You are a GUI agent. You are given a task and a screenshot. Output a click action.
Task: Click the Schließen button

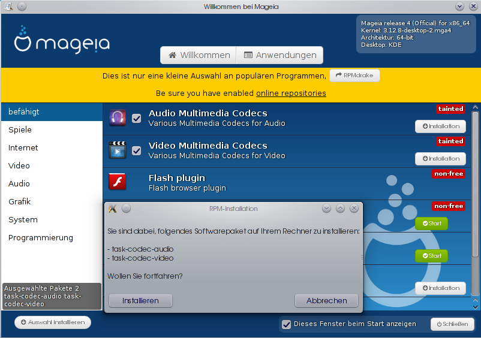452,324
